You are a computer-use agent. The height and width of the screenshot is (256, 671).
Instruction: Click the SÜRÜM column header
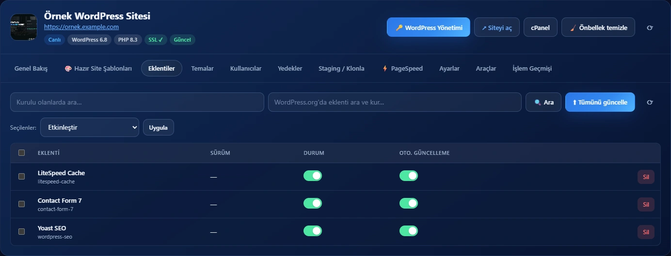click(x=220, y=153)
